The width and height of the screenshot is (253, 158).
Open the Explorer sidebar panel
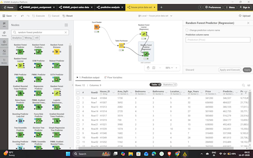click(4, 43)
